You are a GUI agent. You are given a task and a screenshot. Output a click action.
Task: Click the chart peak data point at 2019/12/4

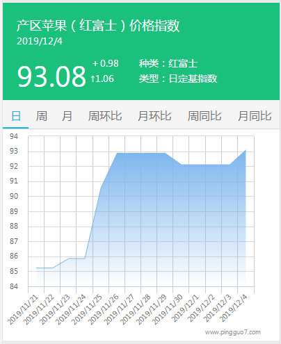point(246,150)
